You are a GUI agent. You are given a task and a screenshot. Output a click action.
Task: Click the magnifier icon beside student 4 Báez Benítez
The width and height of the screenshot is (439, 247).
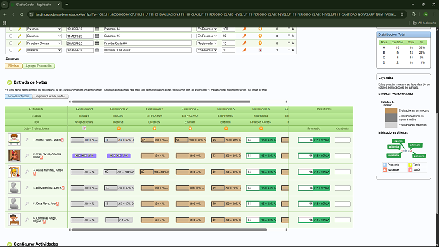coord(27,187)
